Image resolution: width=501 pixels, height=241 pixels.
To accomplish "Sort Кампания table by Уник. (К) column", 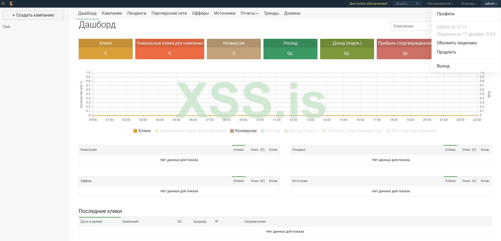I will coord(257,150).
